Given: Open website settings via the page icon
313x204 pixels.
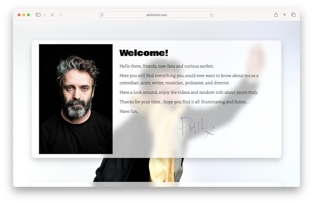Looking at the screenshot, I should 102,15.
